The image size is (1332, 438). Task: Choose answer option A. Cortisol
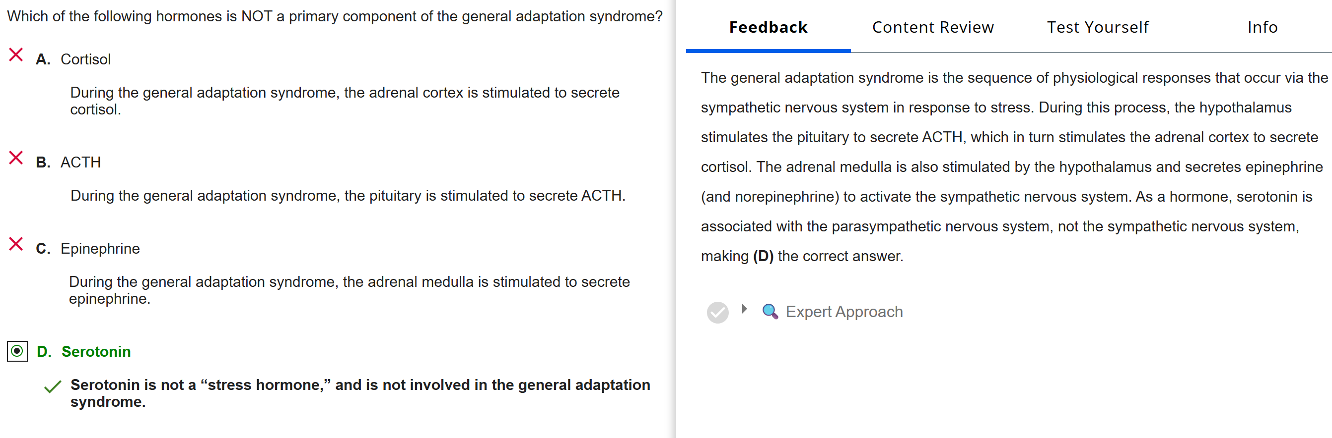coord(85,59)
